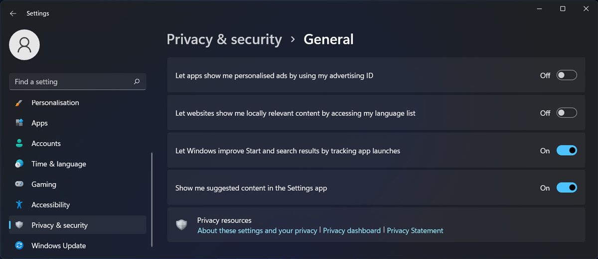Click the Accessibility figure icon
The image size is (598, 259).
point(19,204)
